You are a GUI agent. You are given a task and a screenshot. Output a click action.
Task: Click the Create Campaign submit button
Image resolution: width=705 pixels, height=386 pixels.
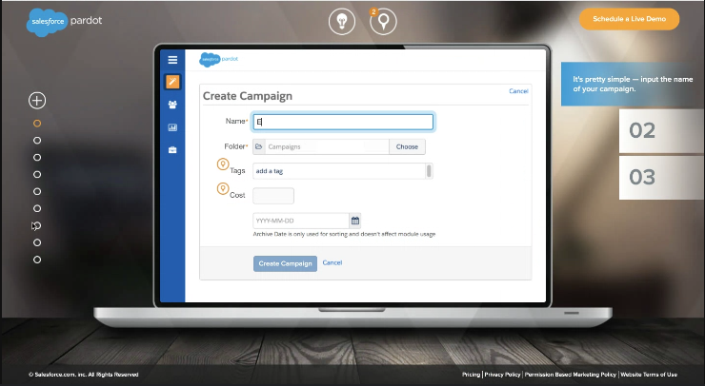(x=285, y=263)
